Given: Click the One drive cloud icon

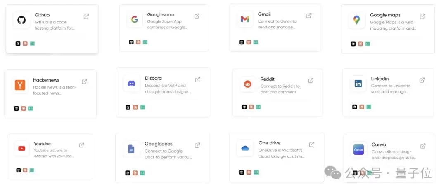Looking at the screenshot, I should tap(245, 148).
